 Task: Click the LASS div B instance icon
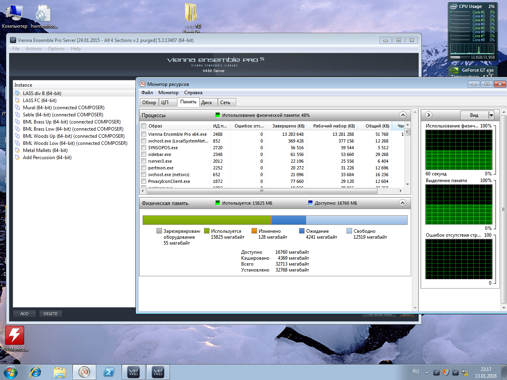click(17, 93)
